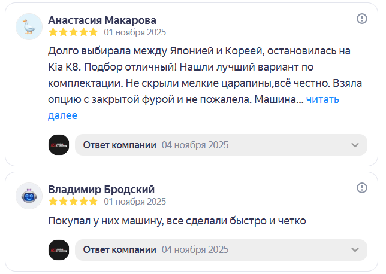The image size is (386, 274).
Task: Click Владимир's review date 01 ноября 2025
Action: [x=135, y=202]
